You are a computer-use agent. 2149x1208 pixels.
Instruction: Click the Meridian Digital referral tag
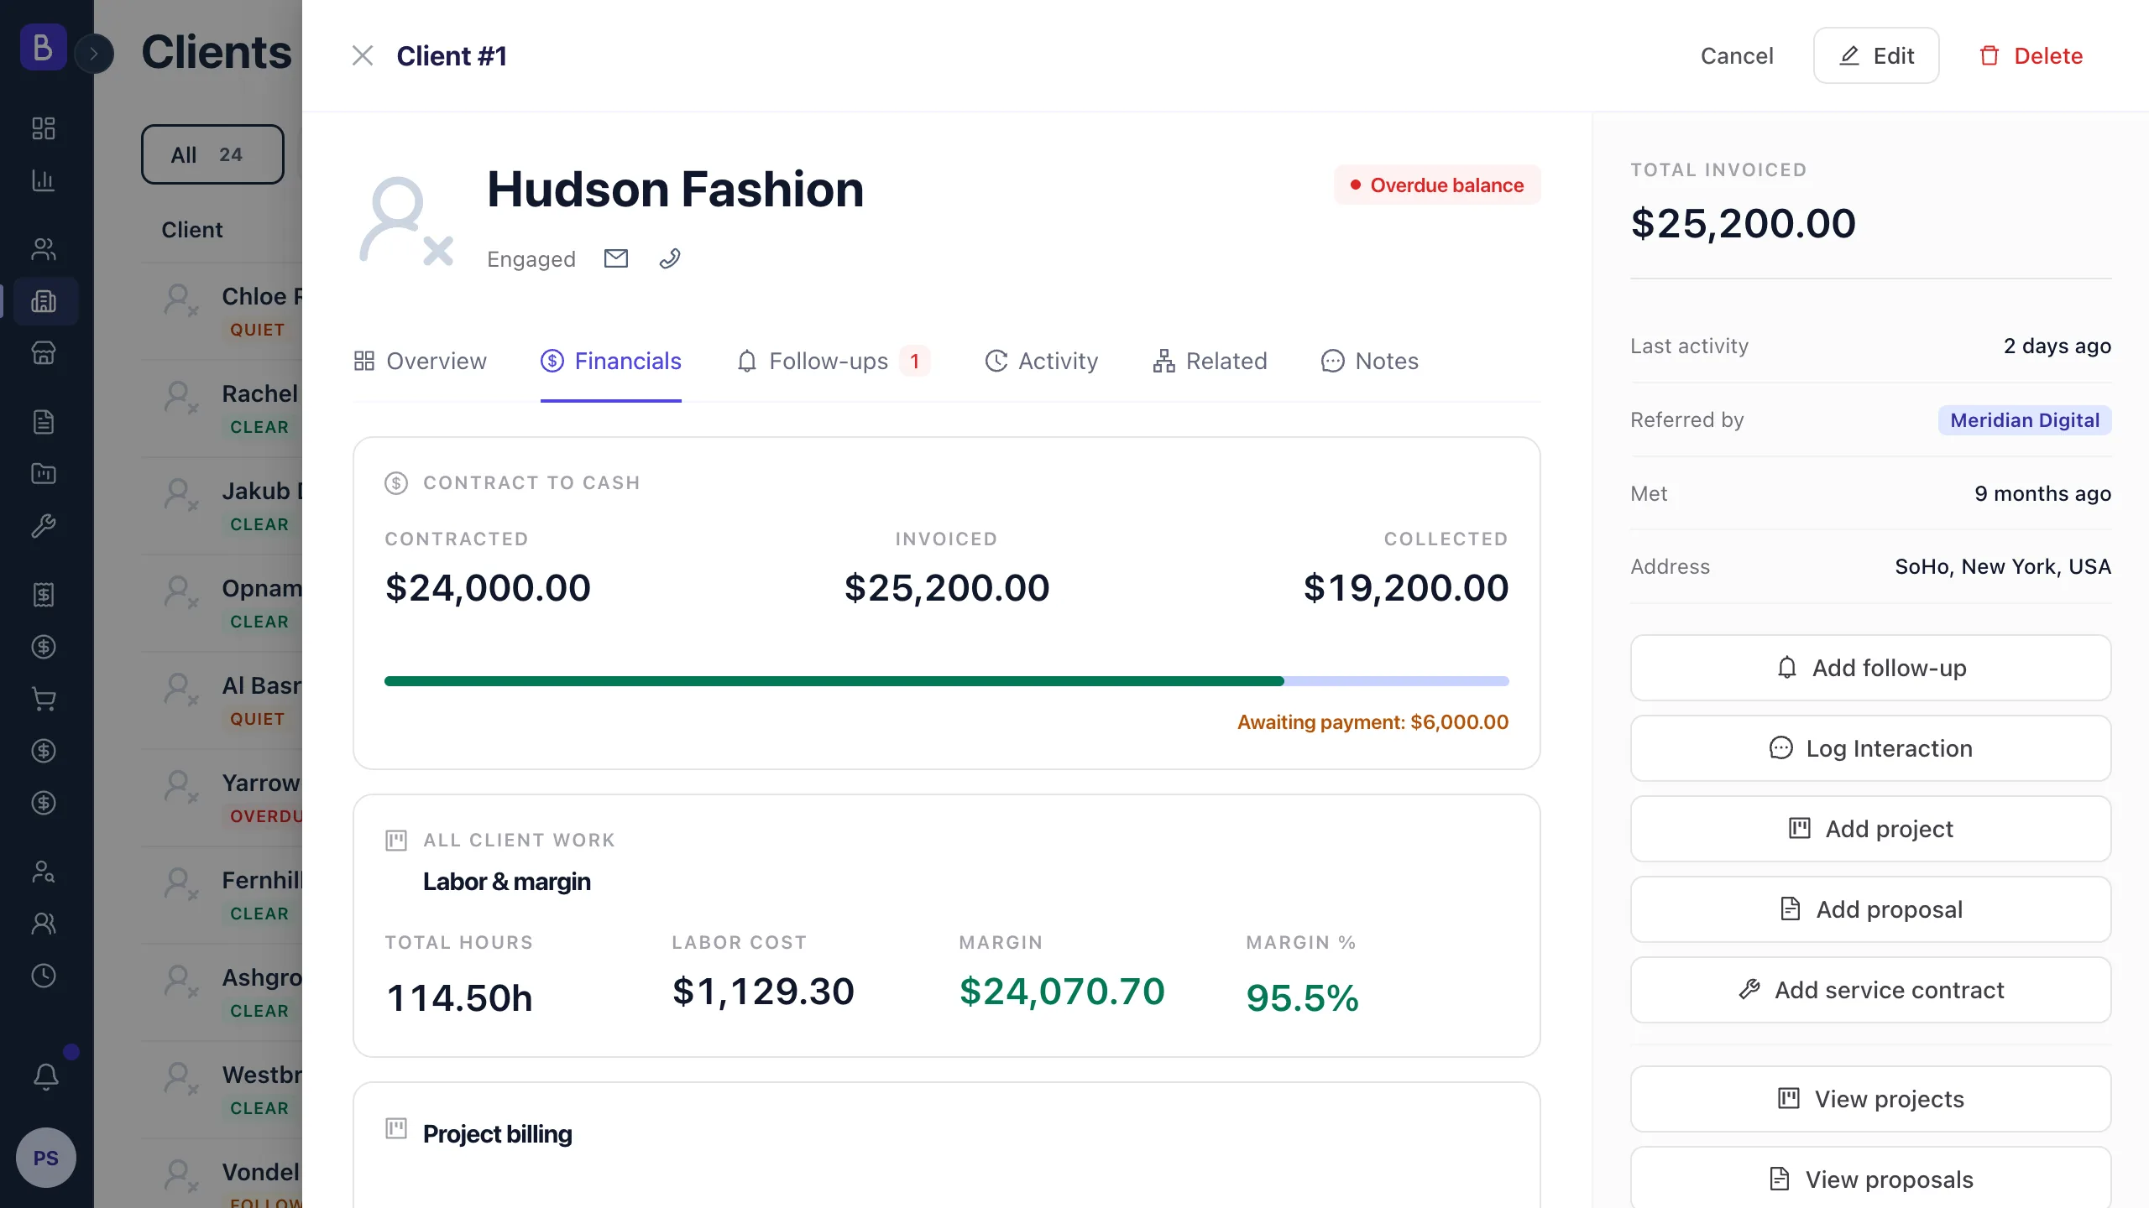(2025, 420)
